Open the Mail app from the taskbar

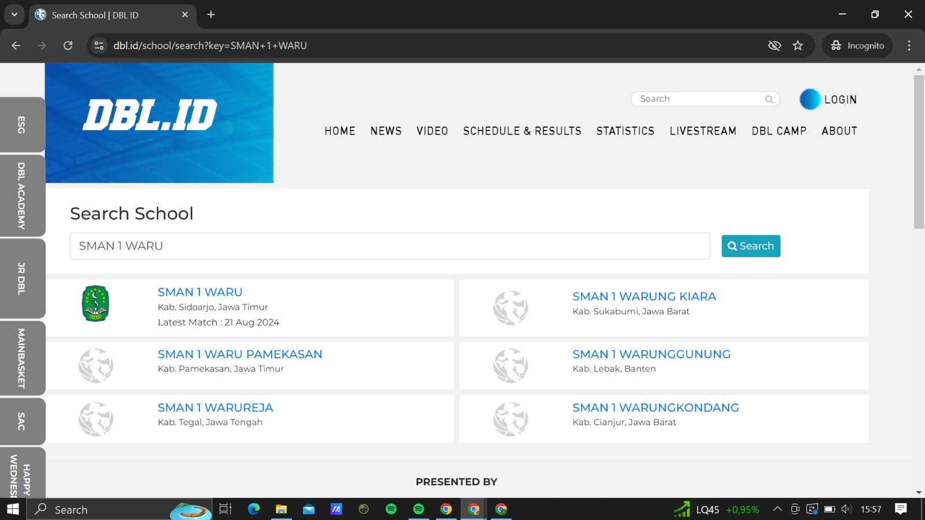click(x=309, y=509)
